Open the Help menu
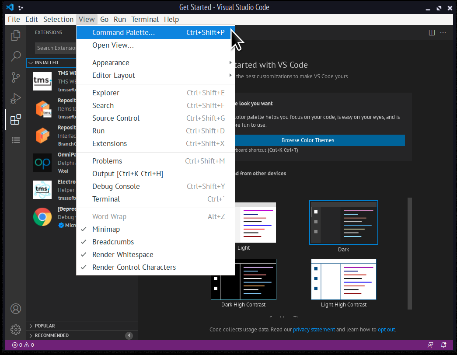The width and height of the screenshot is (457, 355). 171,19
